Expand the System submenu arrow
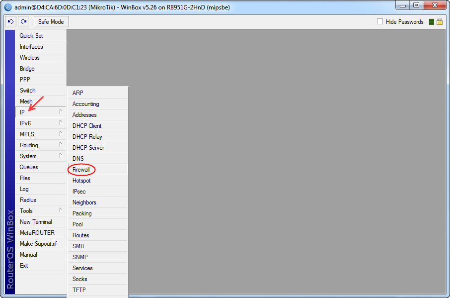The image size is (450, 298). (61, 155)
